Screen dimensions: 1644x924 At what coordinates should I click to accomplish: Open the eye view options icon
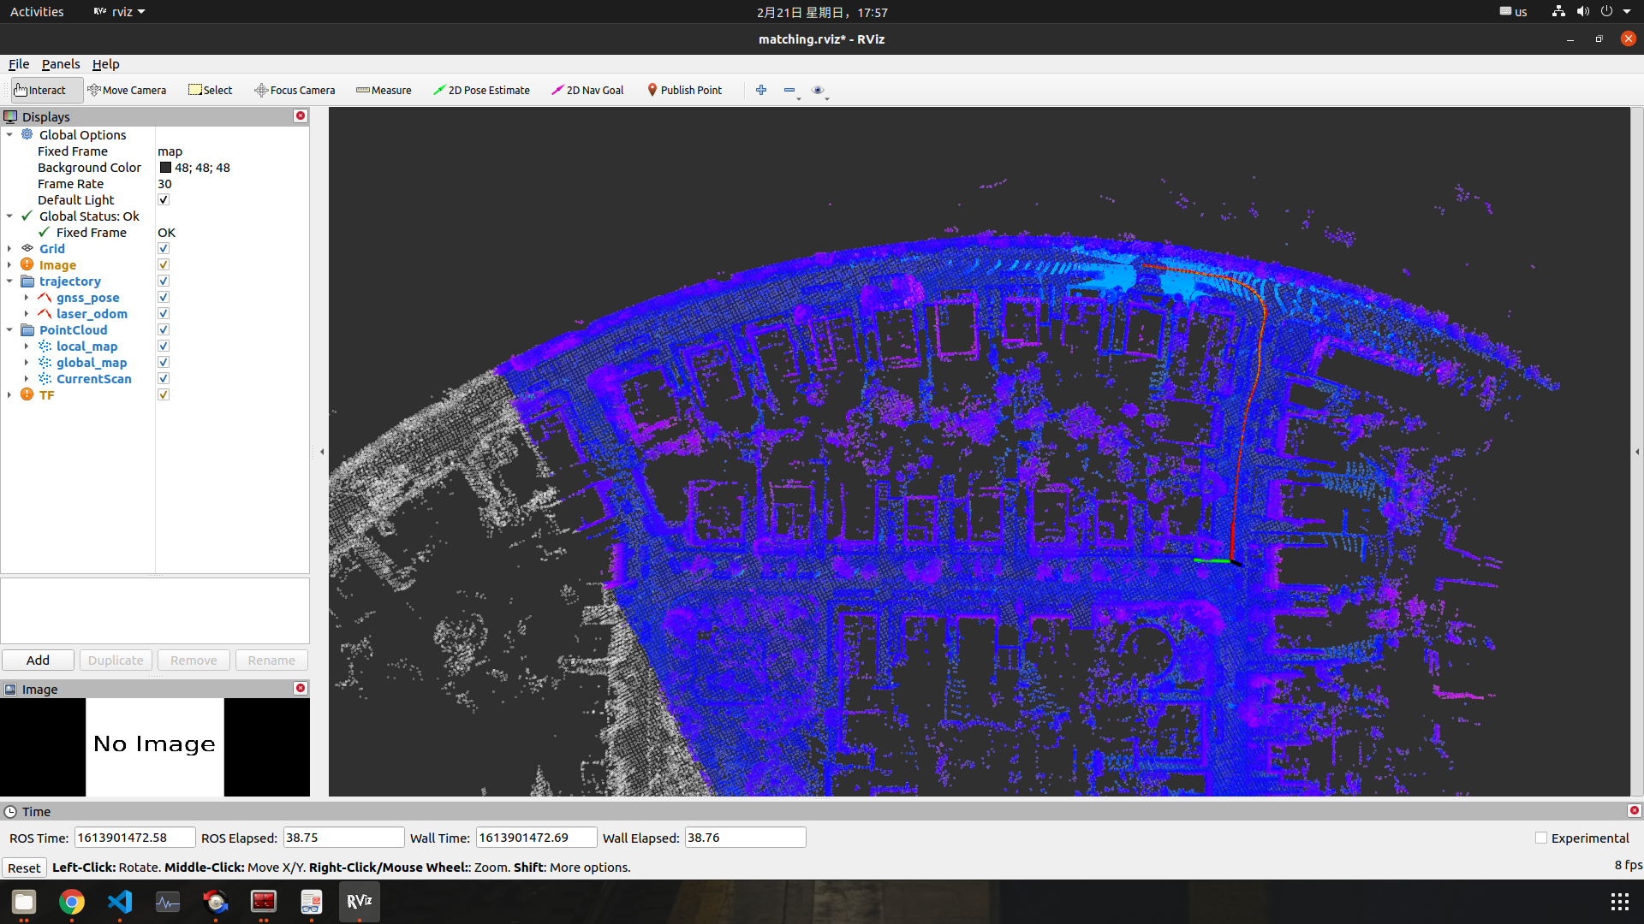[x=818, y=90]
